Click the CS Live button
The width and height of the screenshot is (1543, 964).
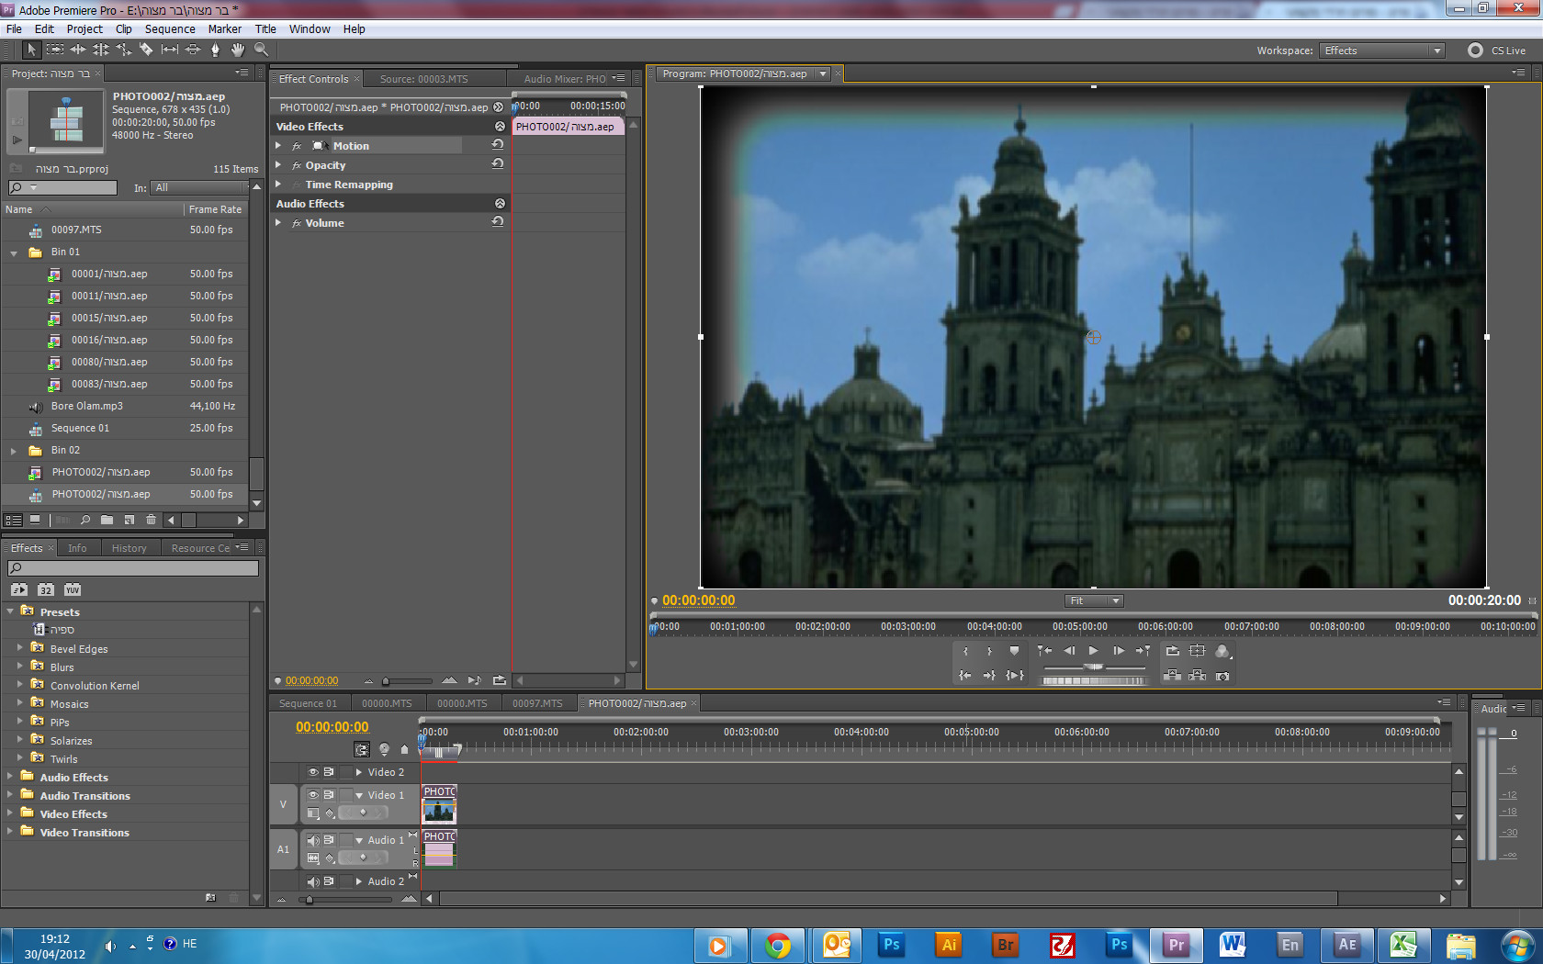1497,50
